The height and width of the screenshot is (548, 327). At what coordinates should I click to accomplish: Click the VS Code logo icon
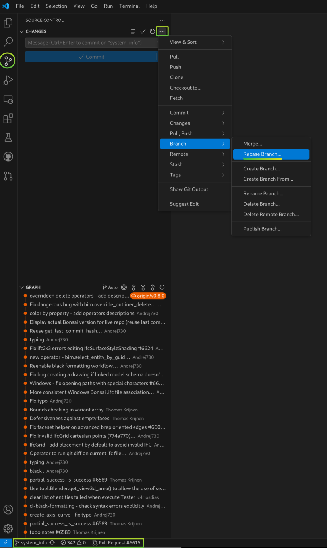point(6,6)
